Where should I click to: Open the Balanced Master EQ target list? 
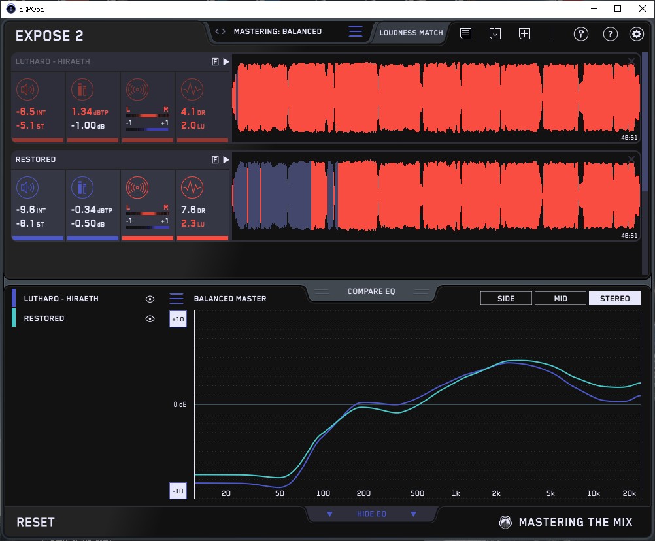[176, 299]
